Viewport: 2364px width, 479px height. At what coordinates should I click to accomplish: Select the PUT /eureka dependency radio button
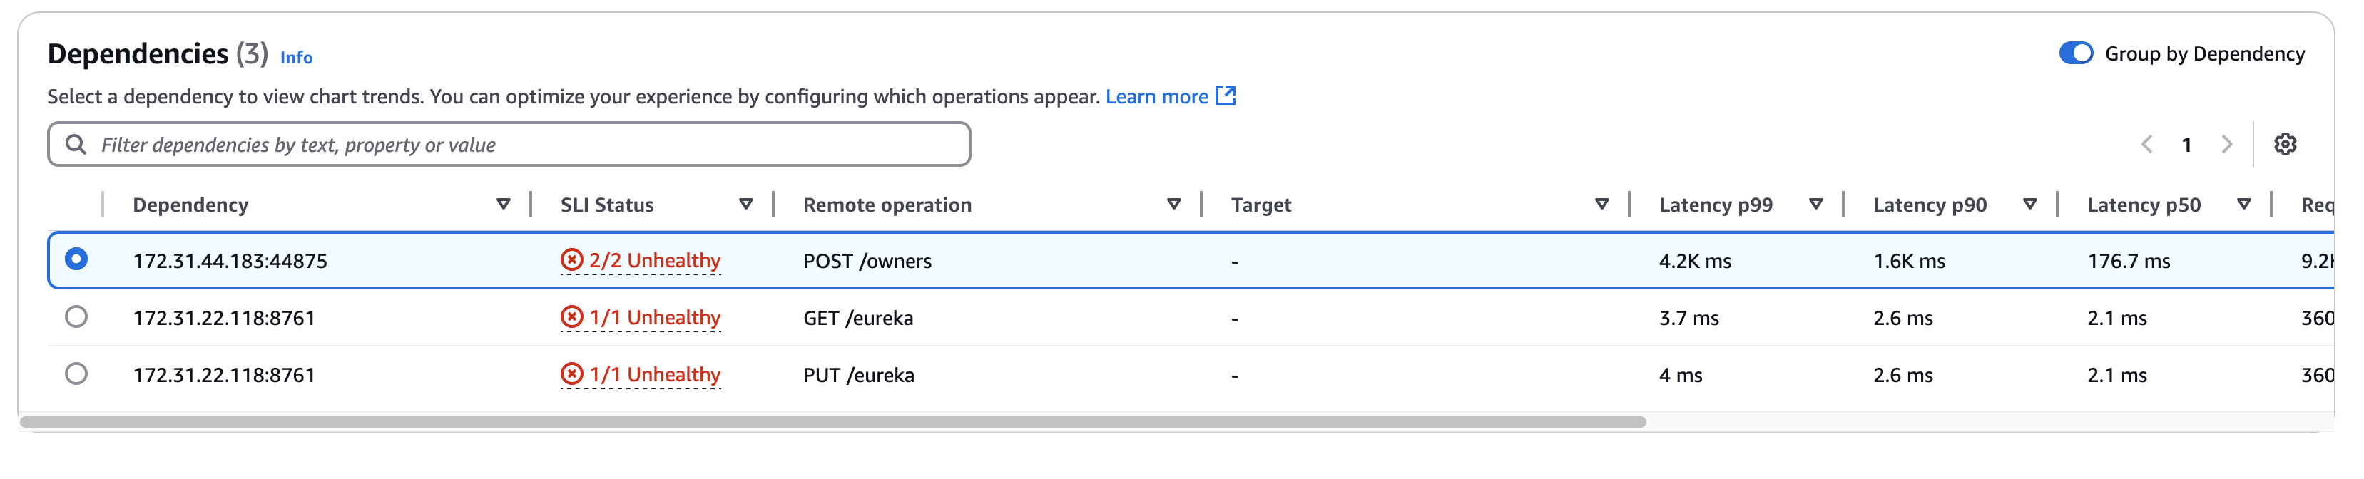76,374
